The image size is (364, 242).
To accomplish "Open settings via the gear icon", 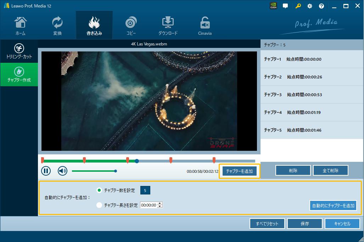I will [x=310, y=6].
